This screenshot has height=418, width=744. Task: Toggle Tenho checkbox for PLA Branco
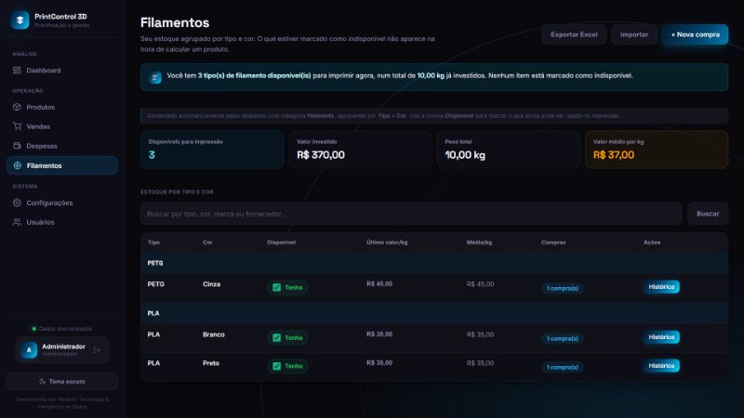(276, 337)
